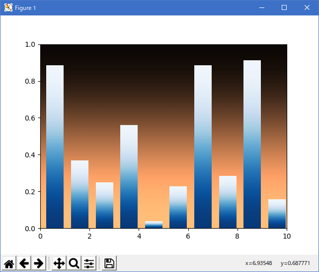Click the first bar near x=0.5

[55, 146]
